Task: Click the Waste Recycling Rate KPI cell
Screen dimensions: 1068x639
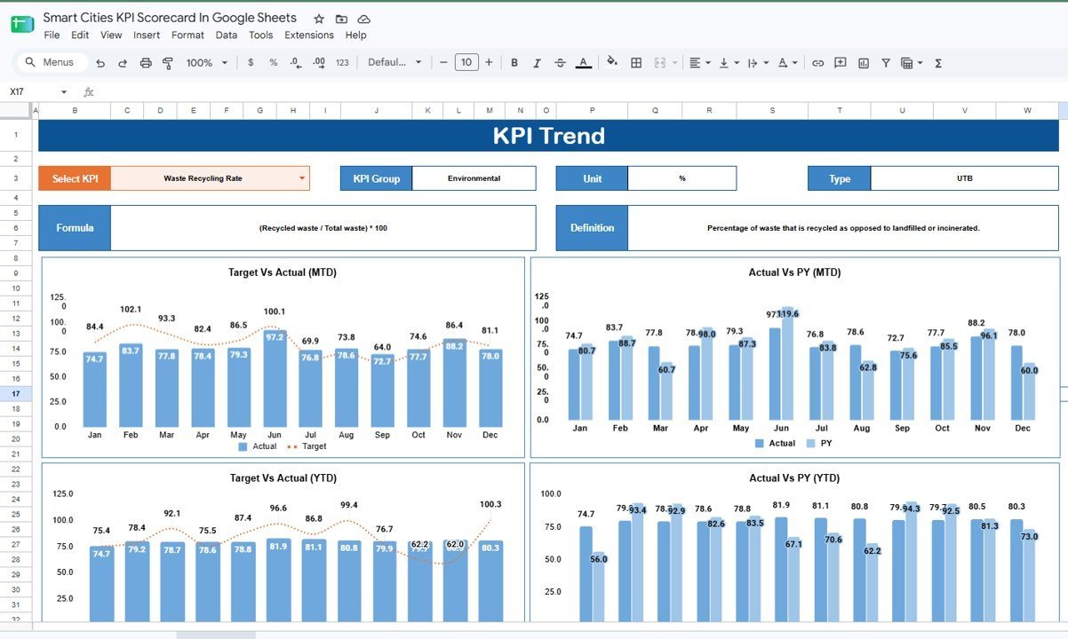Action: click(x=210, y=178)
